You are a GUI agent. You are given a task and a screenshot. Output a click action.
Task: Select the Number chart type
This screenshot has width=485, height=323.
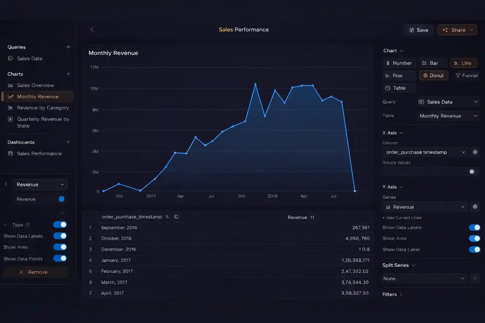click(399, 63)
